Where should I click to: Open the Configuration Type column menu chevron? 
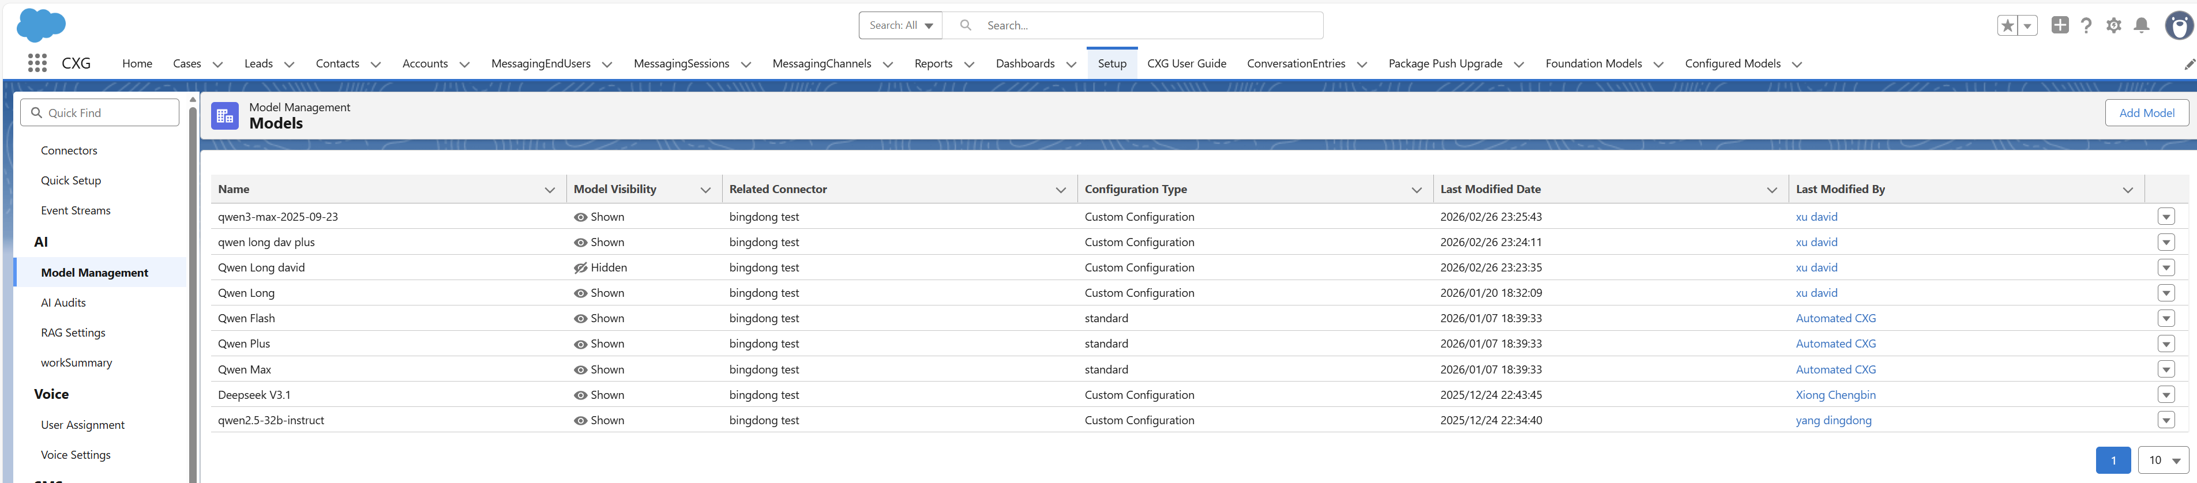coord(1417,190)
